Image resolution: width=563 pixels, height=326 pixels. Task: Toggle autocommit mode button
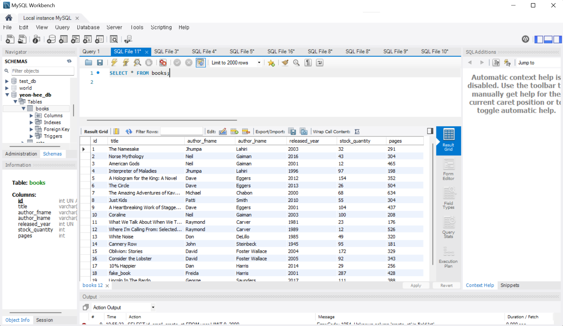(201, 63)
